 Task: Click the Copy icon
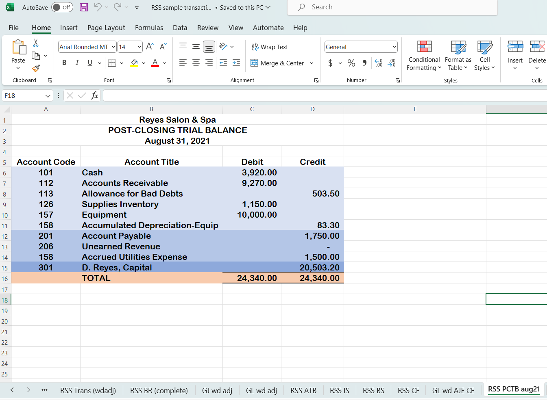(36, 56)
